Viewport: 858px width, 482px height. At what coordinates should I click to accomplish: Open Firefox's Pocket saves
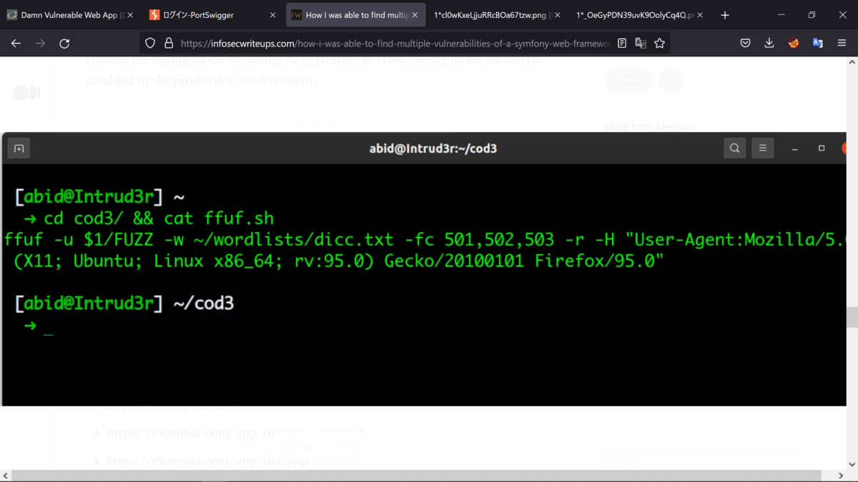[745, 43]
